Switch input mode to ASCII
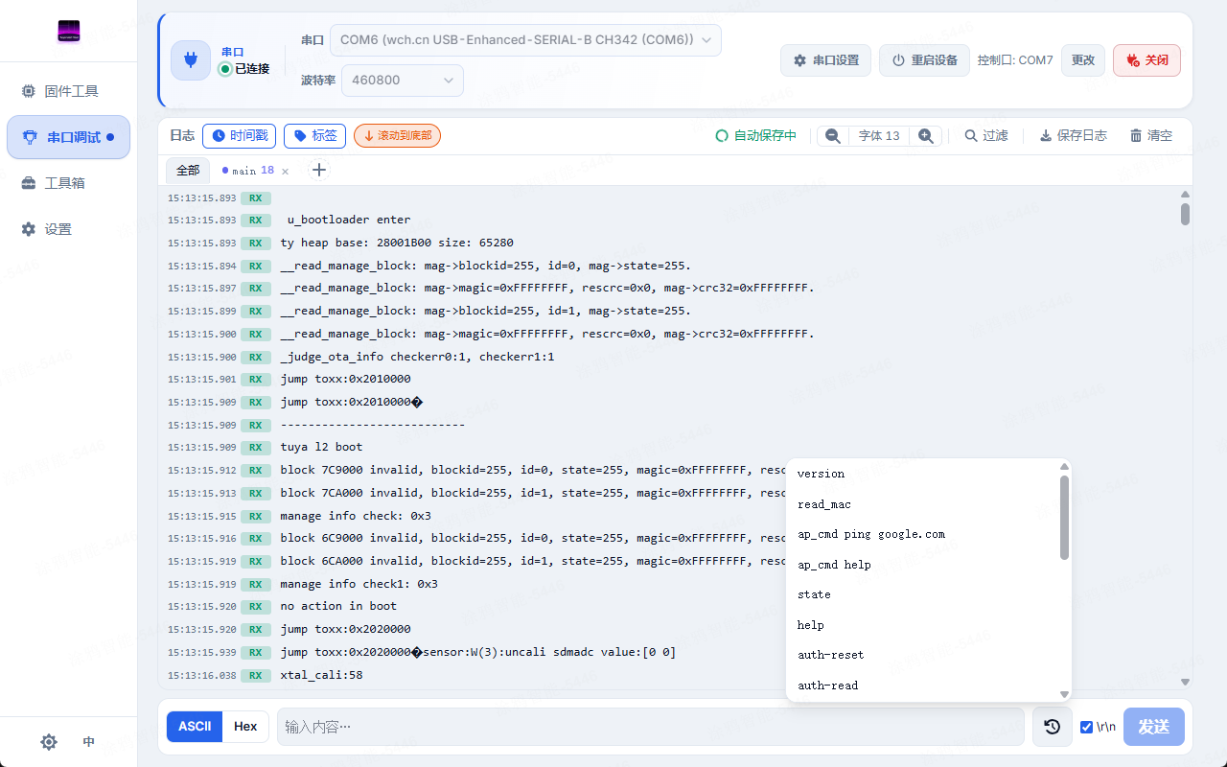The image size is (1227, 767). click(195, 727)
